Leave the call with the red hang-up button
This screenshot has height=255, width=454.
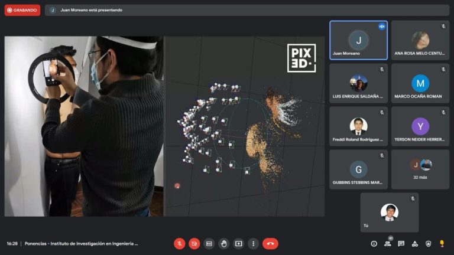[x=270, y=243]
